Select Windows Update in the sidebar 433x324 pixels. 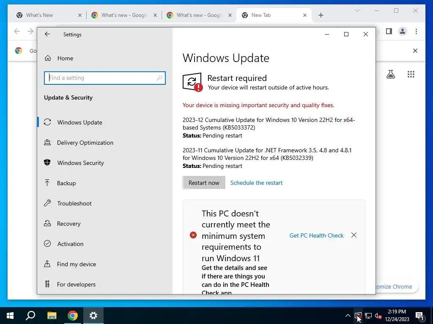tap(105, 122)
